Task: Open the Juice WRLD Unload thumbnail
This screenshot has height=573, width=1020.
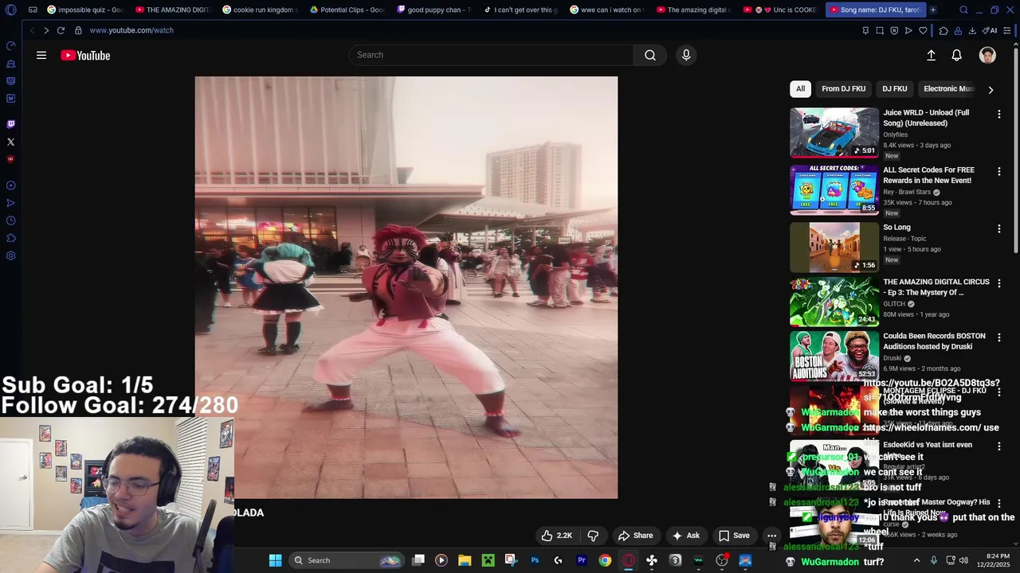Action: pyautogui.click(x=834, y=133)
